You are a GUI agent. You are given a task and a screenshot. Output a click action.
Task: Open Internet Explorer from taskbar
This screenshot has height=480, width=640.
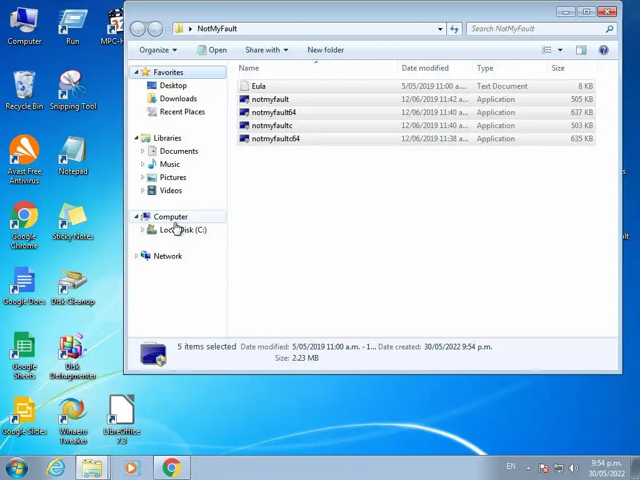pos(56,467)
